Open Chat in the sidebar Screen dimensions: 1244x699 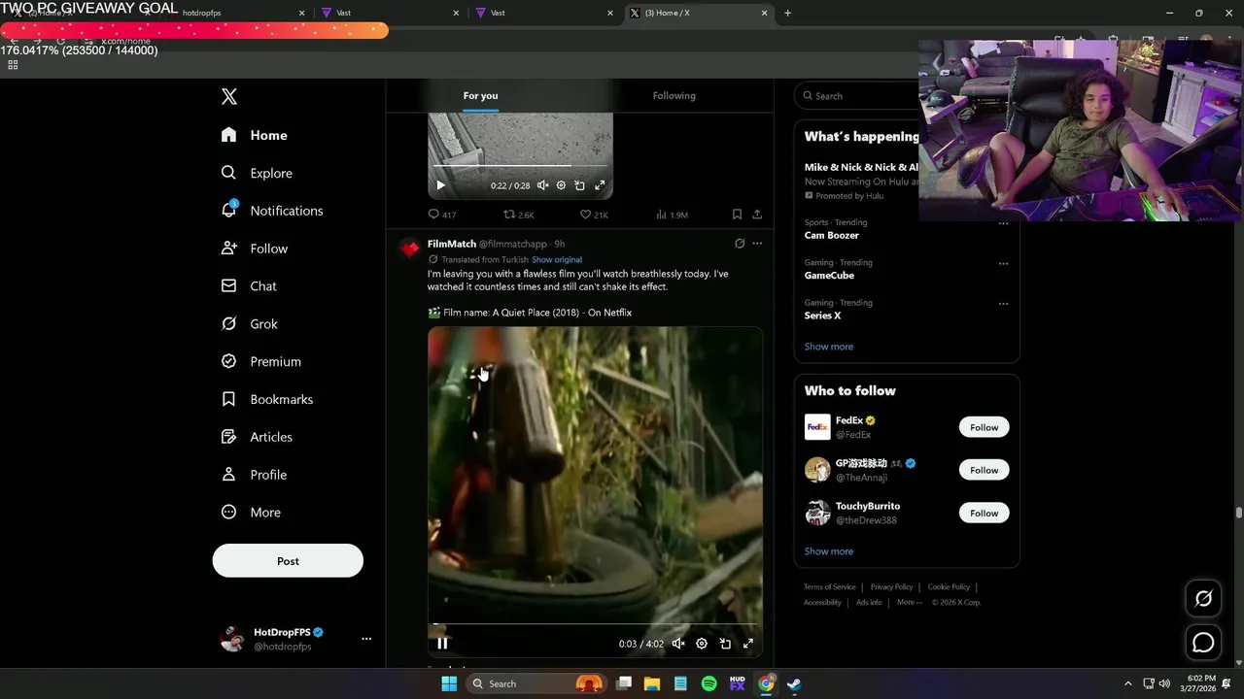coord(249,286)
